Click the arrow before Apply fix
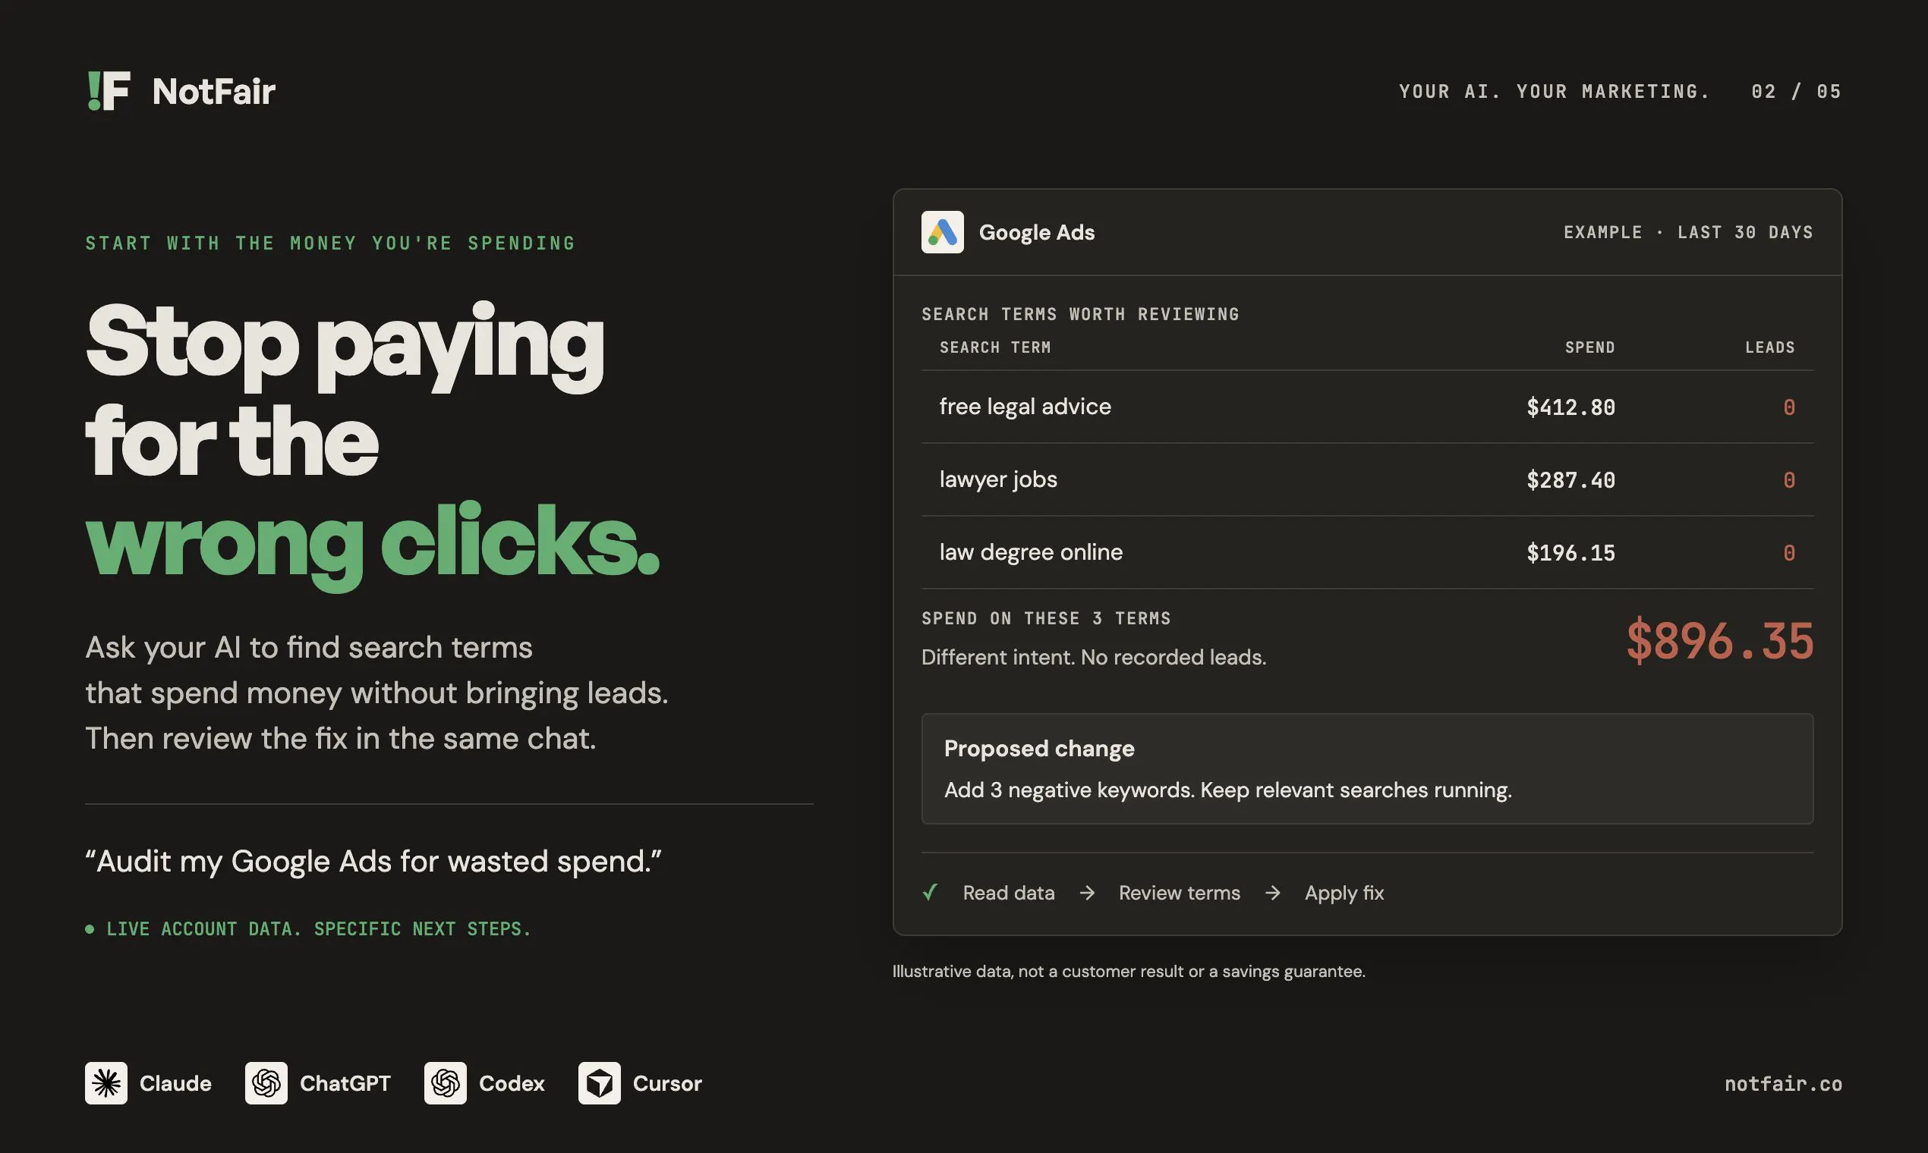The image size is (1928, 1153). [1273, 893]
